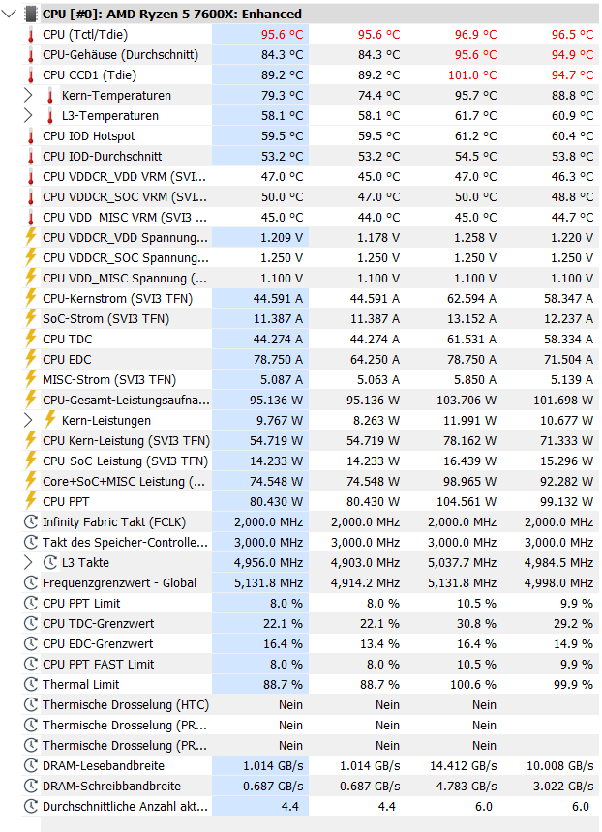The image size is (602, 832).
Task: Click the clock icon for Thermal Limit
Action: click(31, 685)
